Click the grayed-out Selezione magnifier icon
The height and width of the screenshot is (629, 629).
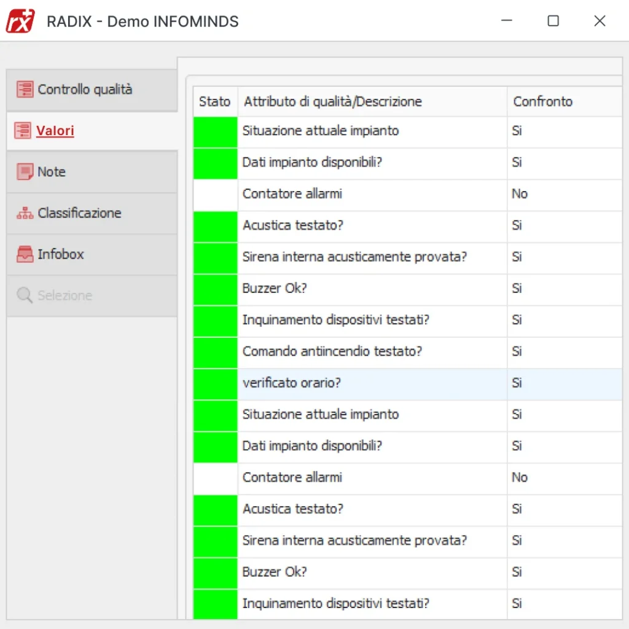[x=25, y=295]
